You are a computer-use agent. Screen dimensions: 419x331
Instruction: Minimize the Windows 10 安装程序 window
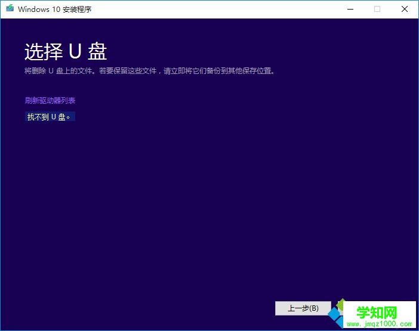pos(350,9)
